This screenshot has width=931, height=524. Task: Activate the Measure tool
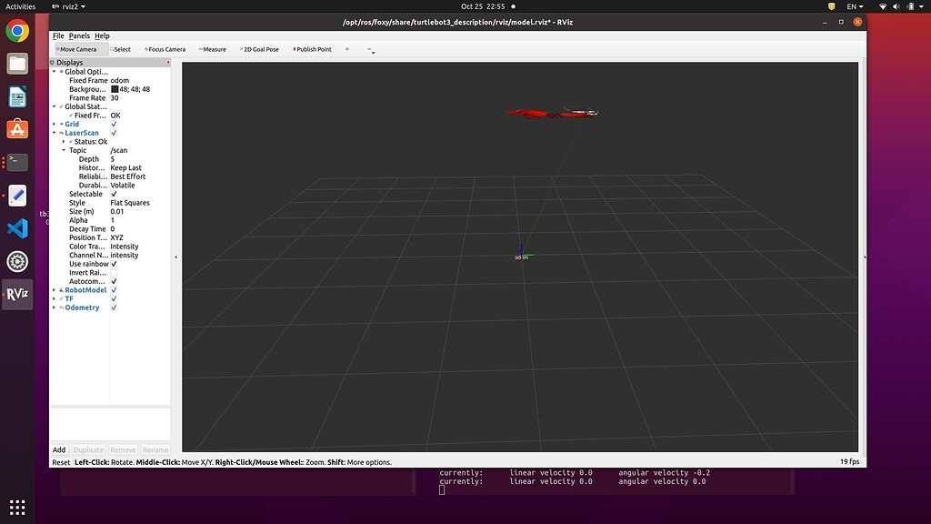pos(212,49)
